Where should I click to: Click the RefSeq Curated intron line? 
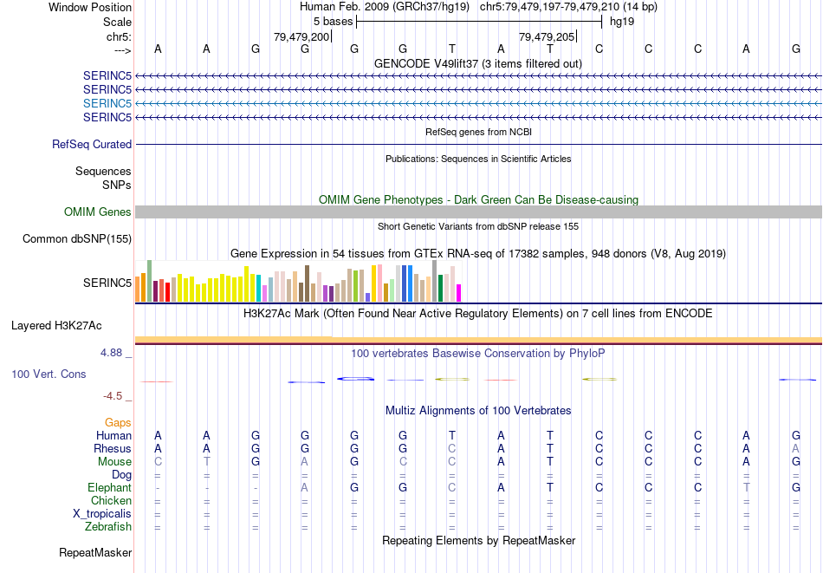tap(478, 145)
